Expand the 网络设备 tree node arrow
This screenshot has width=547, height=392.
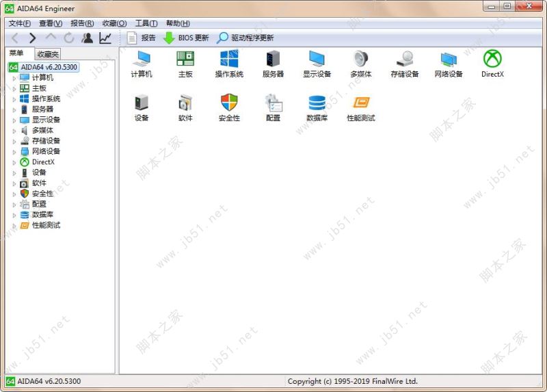click(14, 152)
